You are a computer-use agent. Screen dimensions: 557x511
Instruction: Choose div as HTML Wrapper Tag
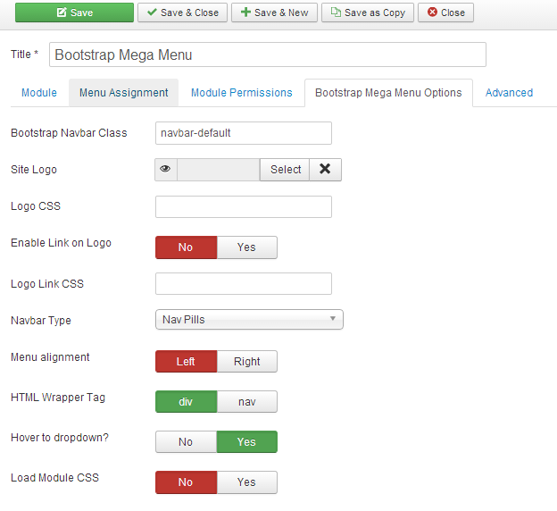point(186,401)
